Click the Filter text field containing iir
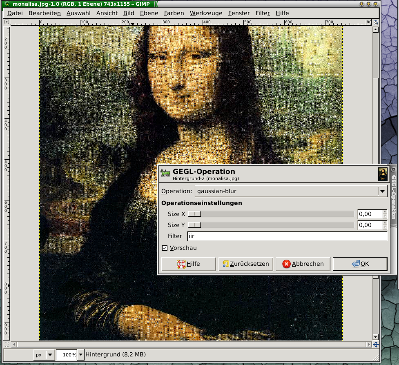This screenshot has height=365, width=399. coord(287,236)
